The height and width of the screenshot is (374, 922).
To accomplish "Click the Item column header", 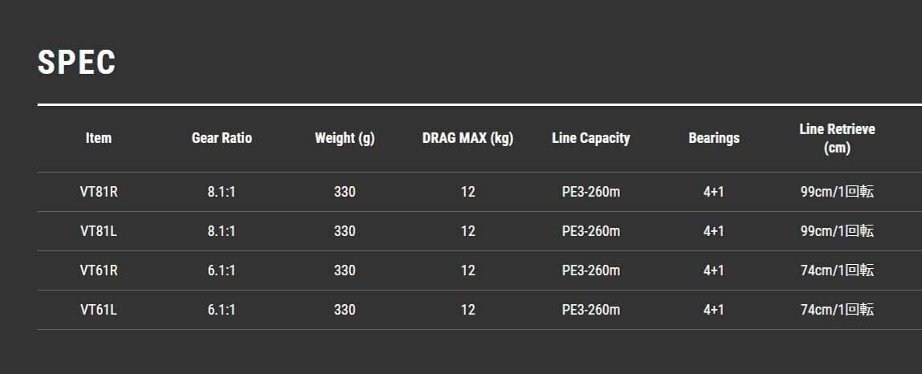I will [99, 138].
